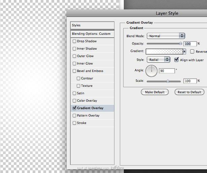The height and width of the screenshot is (173, 207).
Task: Select the Color Overlay label
Action: tap(87, 101)
